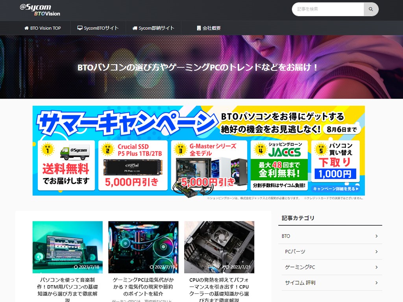The image size is (403, 302).
Task: Open the CPU cooler article thumbnail
Action: coord(219,247)
